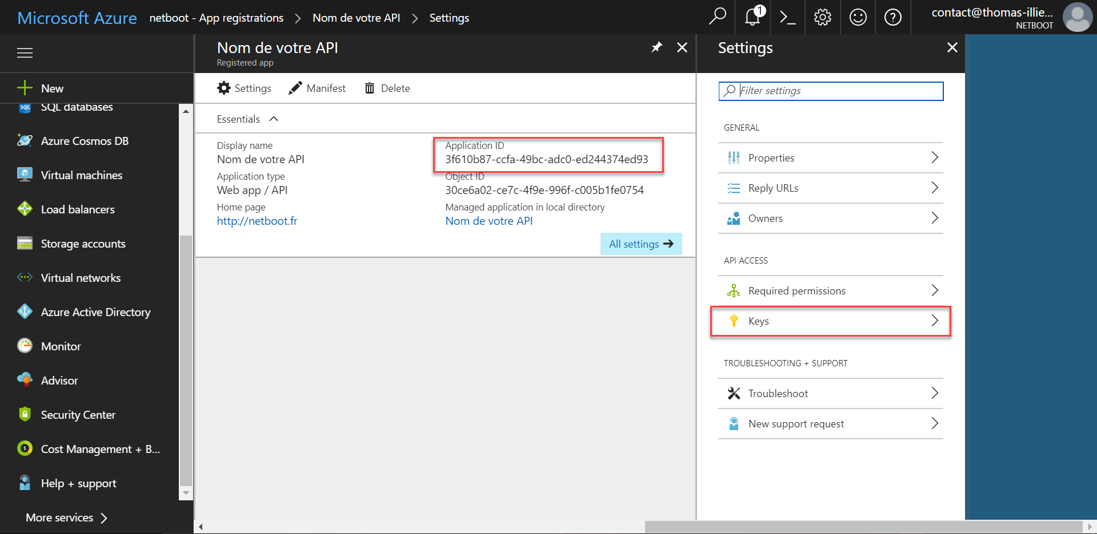Go to Nom de votre API breadcrumb

pyautogui.click(x=357, y=18)
